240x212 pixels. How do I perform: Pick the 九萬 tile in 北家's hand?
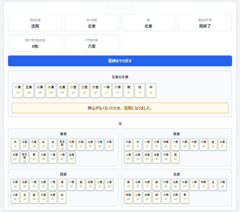click(x=62, y=90)
